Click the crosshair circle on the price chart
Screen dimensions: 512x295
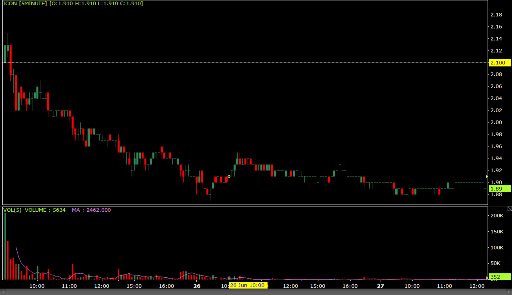pos(229,177)
